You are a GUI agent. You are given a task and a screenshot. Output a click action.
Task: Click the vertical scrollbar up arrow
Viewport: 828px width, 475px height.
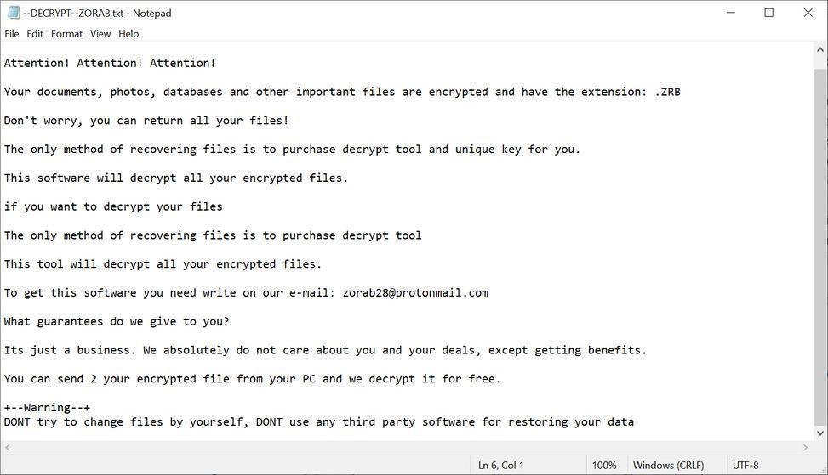(x=820, y=51)
